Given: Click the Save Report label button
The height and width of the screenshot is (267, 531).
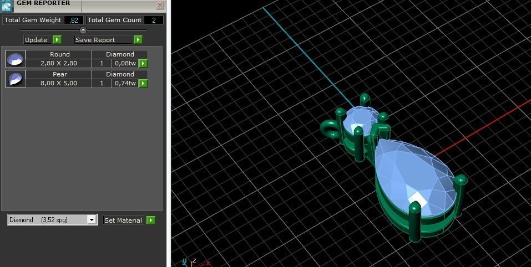Looking at the screenshot, I should 103,39.
